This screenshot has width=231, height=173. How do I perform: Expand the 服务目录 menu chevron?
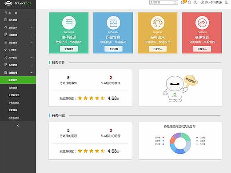pyautogui.click(x=32, y=43)
